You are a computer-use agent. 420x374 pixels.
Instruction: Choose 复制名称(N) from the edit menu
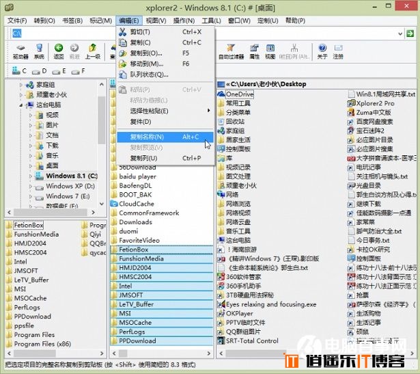coord(165,137)
